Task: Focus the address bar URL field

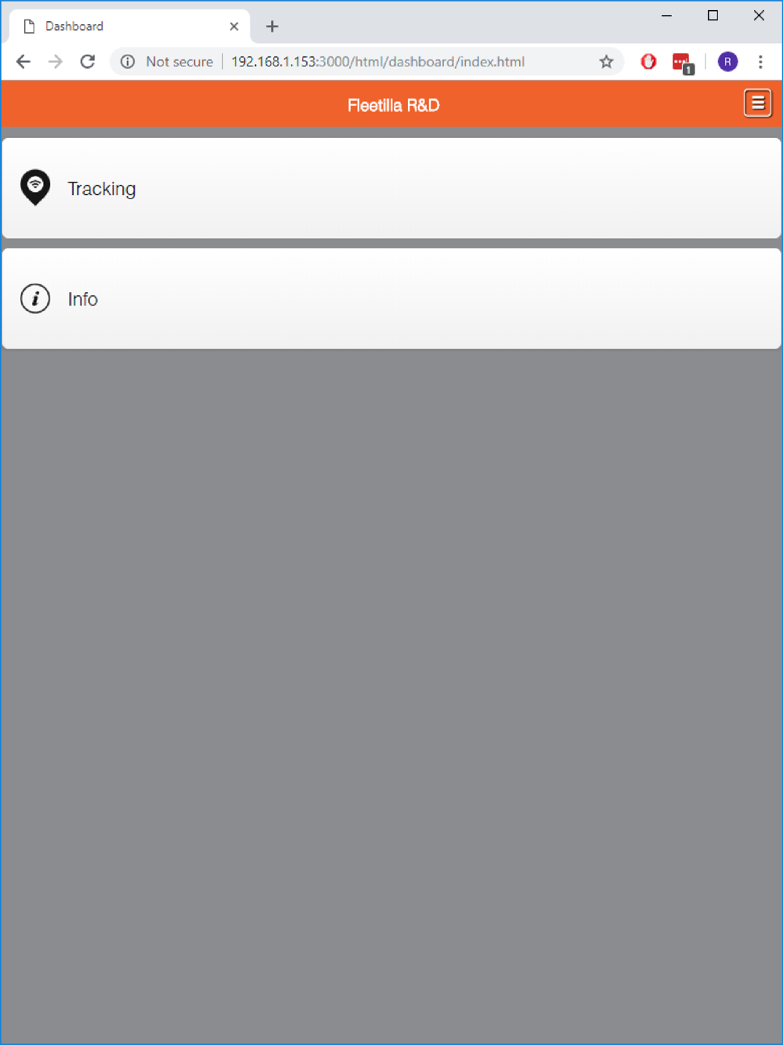Action: pyautogui.click(x=377, y=61)
